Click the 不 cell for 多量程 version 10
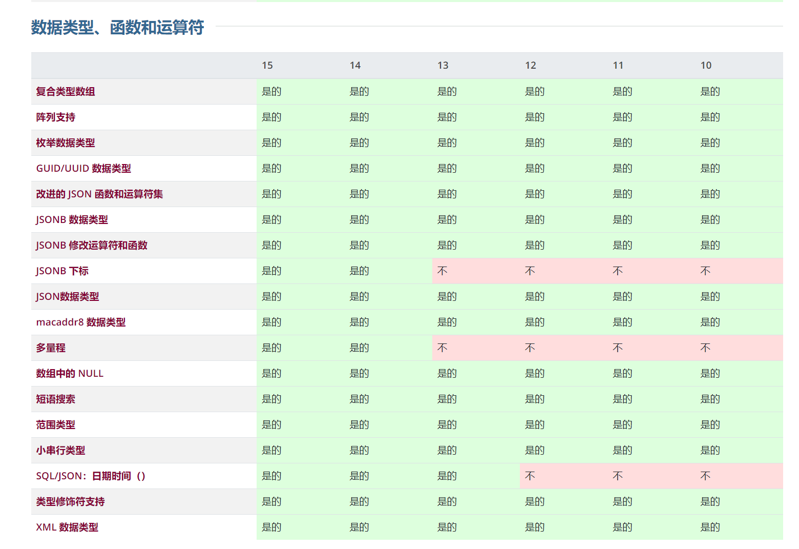The width and height of the screenshot is (799, 549). coord(739,348)
